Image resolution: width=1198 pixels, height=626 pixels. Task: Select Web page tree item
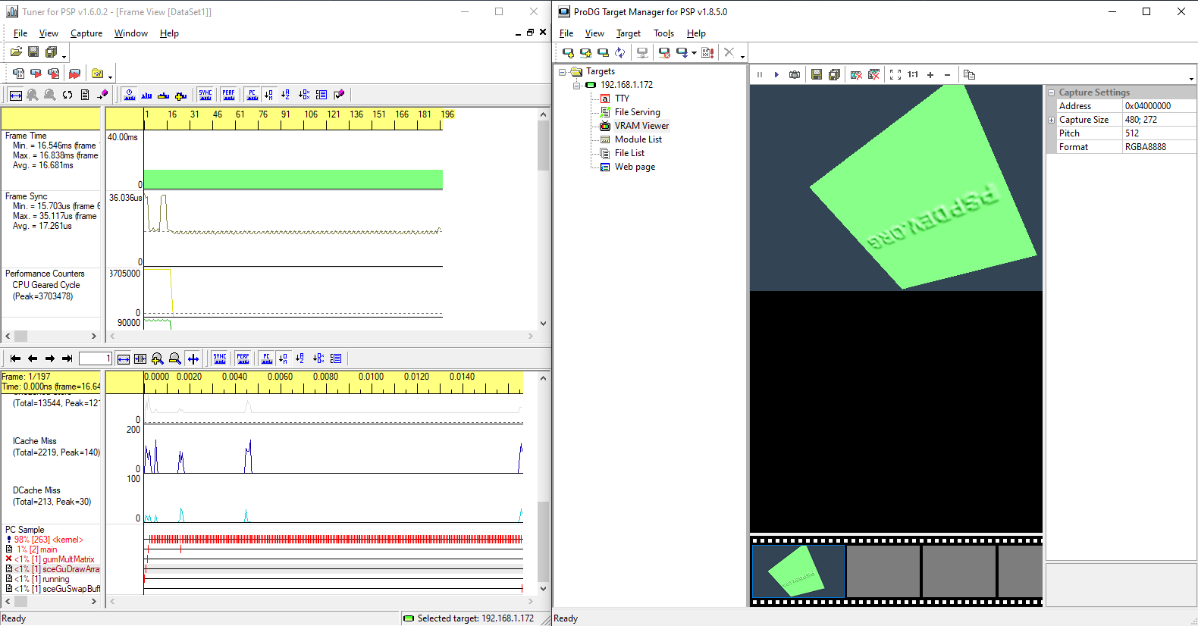[635, 167]
